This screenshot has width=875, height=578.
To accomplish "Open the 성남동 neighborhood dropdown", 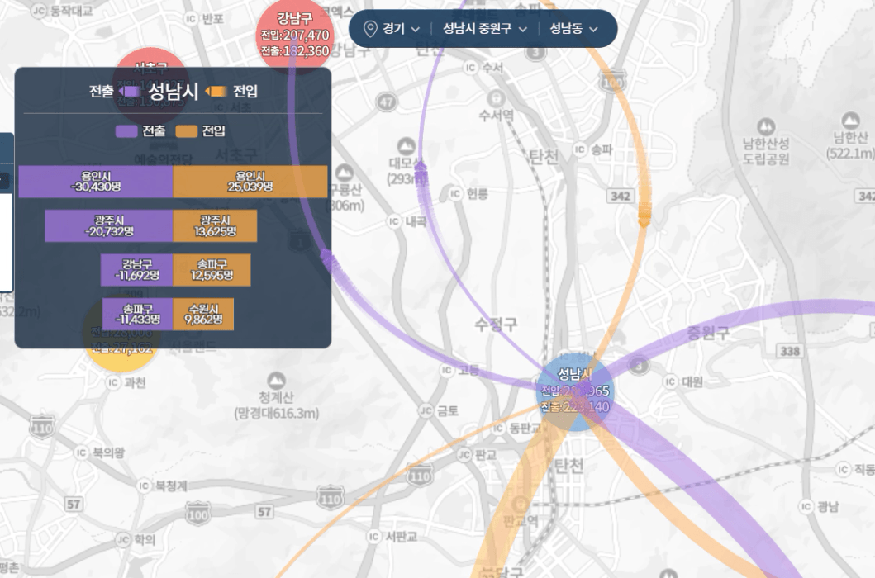I will pyautogui.click(x=573, y=28).
